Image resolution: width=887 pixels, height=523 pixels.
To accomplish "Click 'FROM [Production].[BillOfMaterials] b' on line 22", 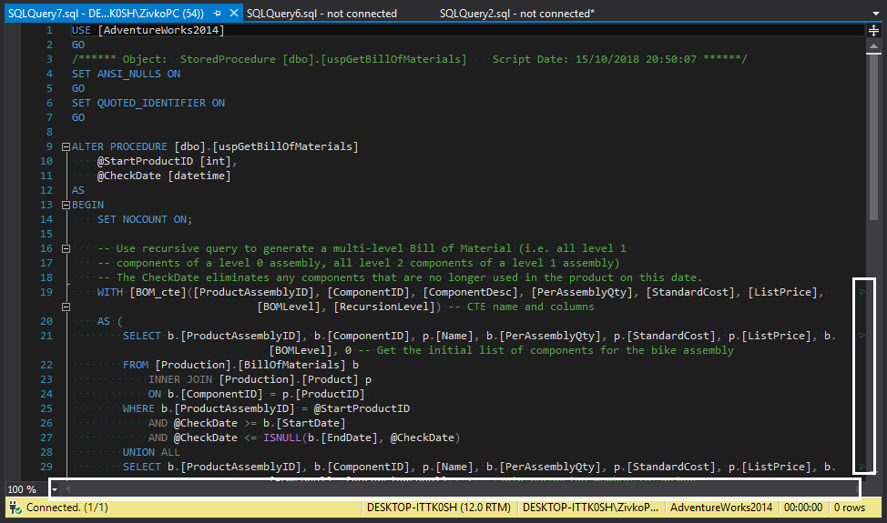I will [x=240, y=366].
